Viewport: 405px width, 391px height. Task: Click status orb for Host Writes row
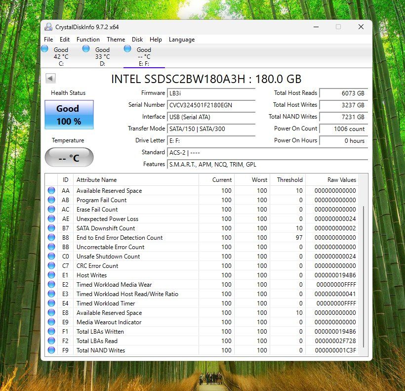point(51,275)
